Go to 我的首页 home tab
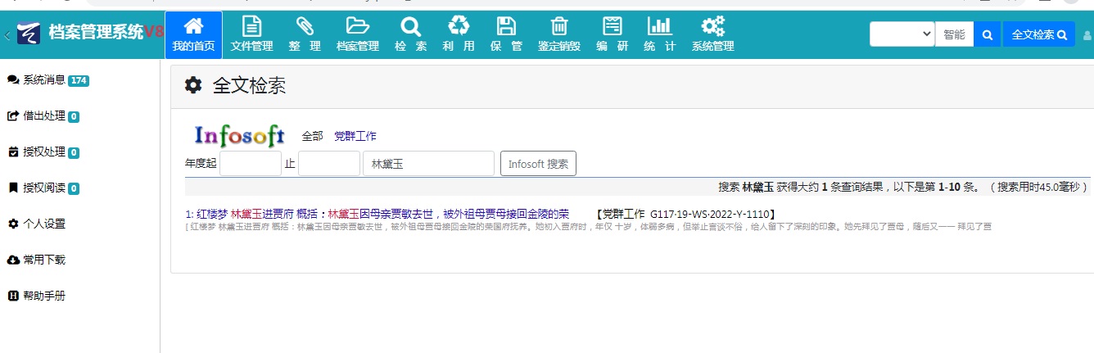The image size is (1094, 353). click(193, 35)
